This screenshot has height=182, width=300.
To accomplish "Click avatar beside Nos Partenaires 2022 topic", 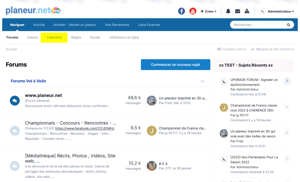I will (x=224, y=159).
